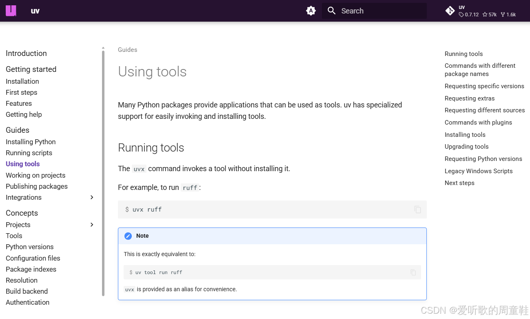Focus the Search input field
The height and width of the screenshot is (319, 530).
[374, 11]
